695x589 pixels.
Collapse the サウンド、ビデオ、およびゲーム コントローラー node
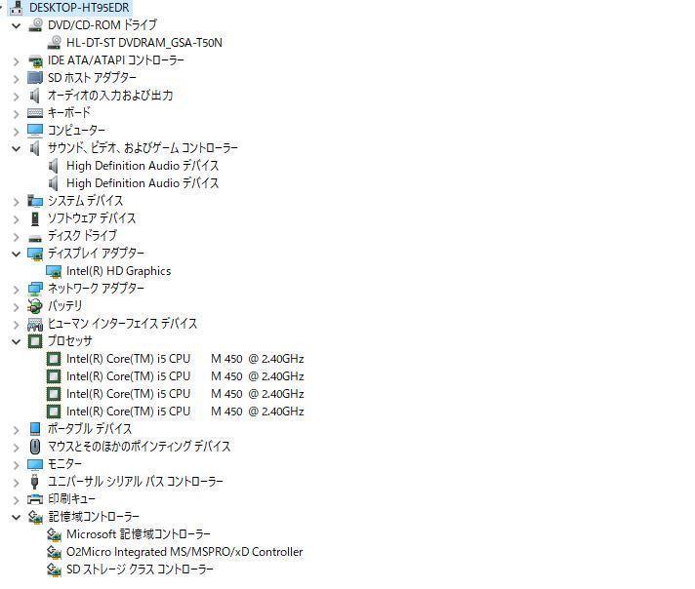(16, 148)
